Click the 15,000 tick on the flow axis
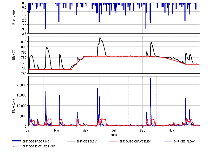The height and width of the screenshot is (163, 208). point(22,95)
